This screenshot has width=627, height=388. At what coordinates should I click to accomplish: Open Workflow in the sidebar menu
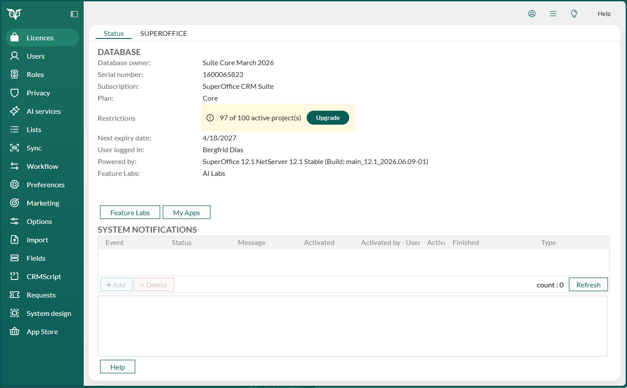(43, 166)
